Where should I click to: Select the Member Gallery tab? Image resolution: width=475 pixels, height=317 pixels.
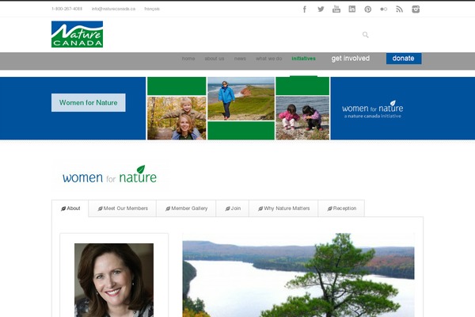click(186, 208)
